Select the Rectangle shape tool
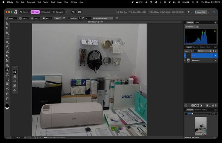Viewport: 222px width, 143px height. coord(7,79)
